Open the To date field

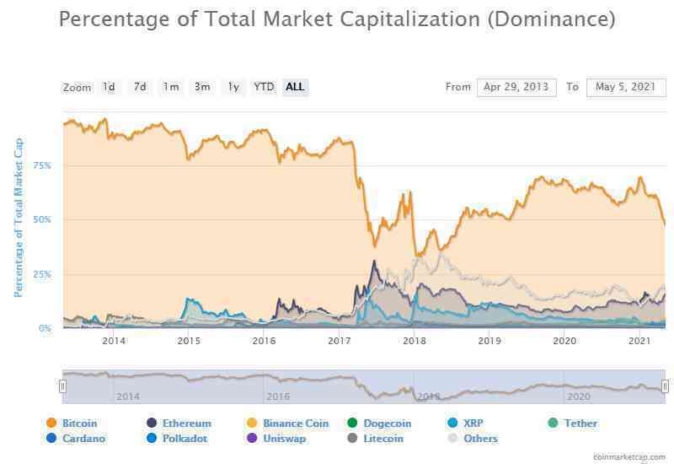(626, 88)
